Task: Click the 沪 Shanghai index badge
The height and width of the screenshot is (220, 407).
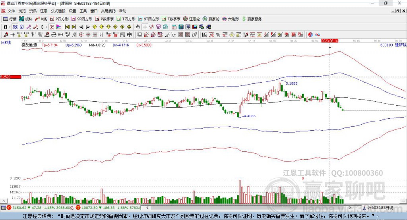Action: pyautogui.click(x=9, y=208)
